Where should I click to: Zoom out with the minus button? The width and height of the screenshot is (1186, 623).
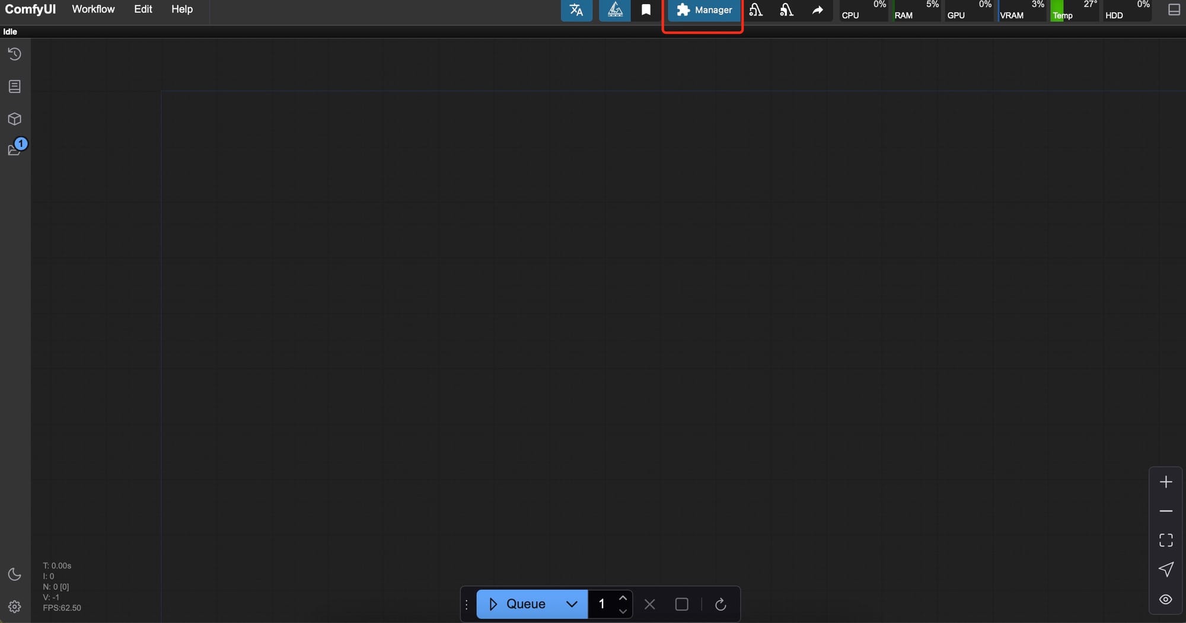(1166, 511)
